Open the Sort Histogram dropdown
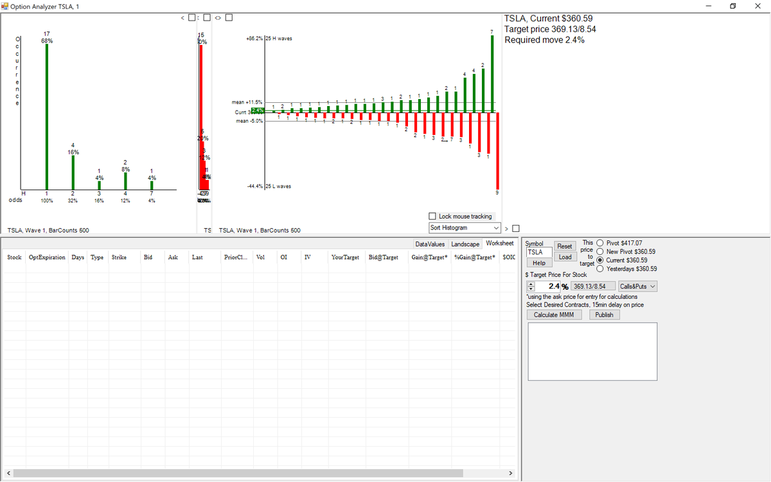 pyautogui.click(x=465, y=228)
